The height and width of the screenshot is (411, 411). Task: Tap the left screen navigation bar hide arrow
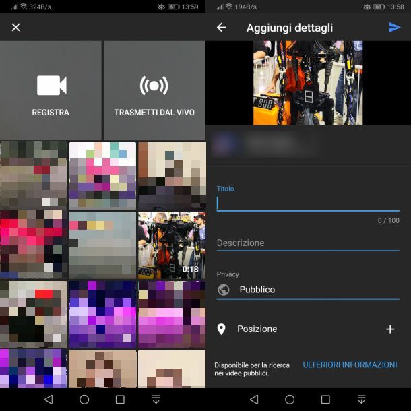[x=156, y=399]
